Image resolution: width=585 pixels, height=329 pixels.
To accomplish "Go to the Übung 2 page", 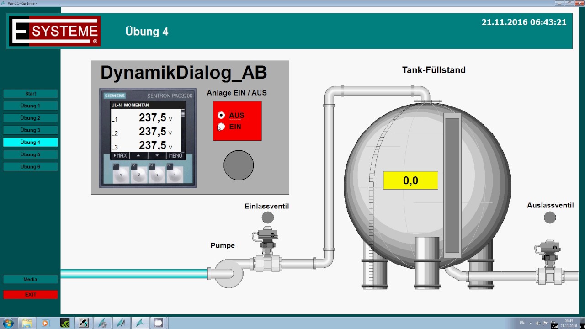I will point(31,118).
